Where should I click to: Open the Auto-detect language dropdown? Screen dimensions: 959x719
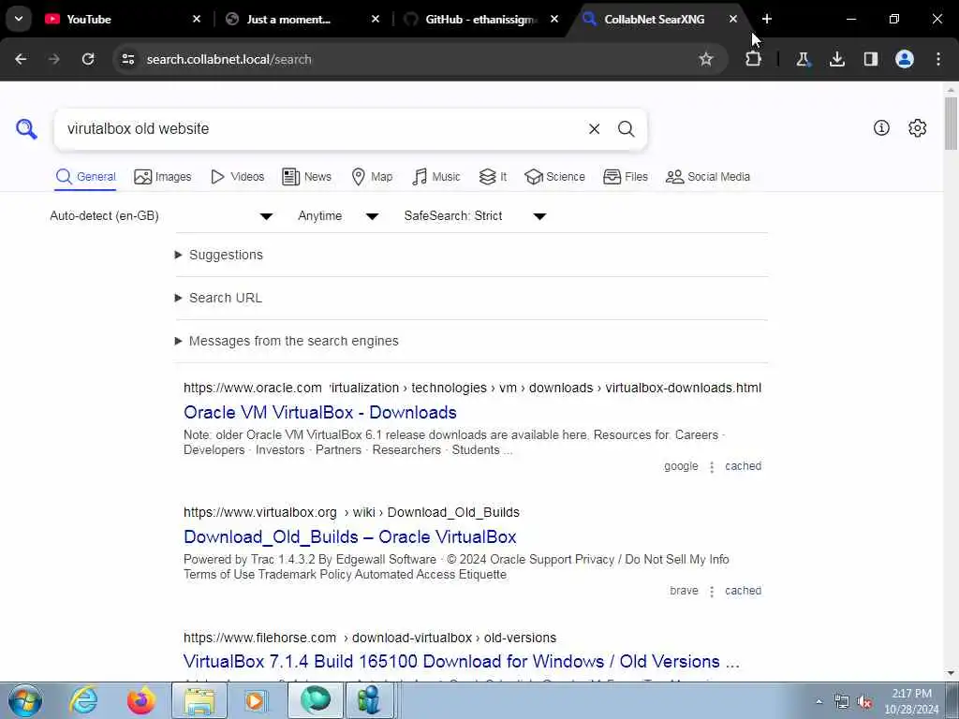(x=161, y=216)
